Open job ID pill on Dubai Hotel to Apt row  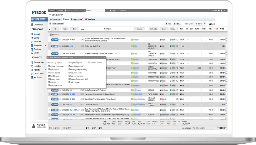coord(55,105)
